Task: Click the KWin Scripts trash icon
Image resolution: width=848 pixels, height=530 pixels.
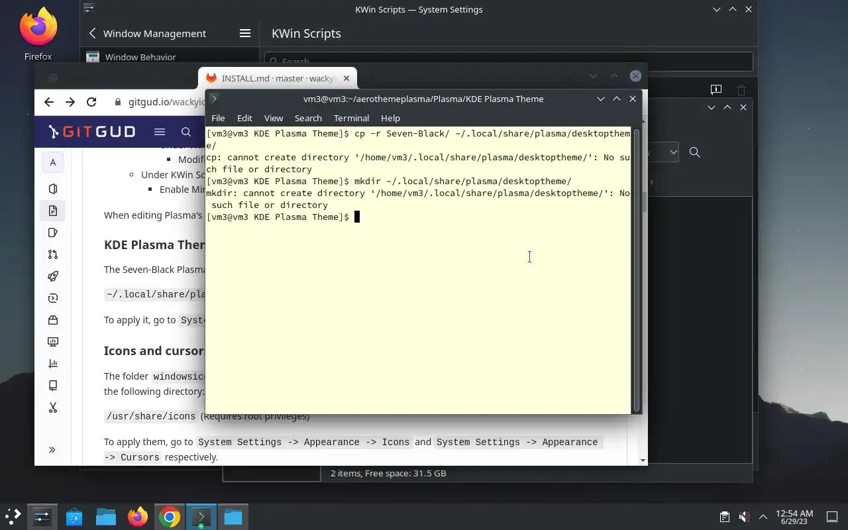Action: point(741,89)
